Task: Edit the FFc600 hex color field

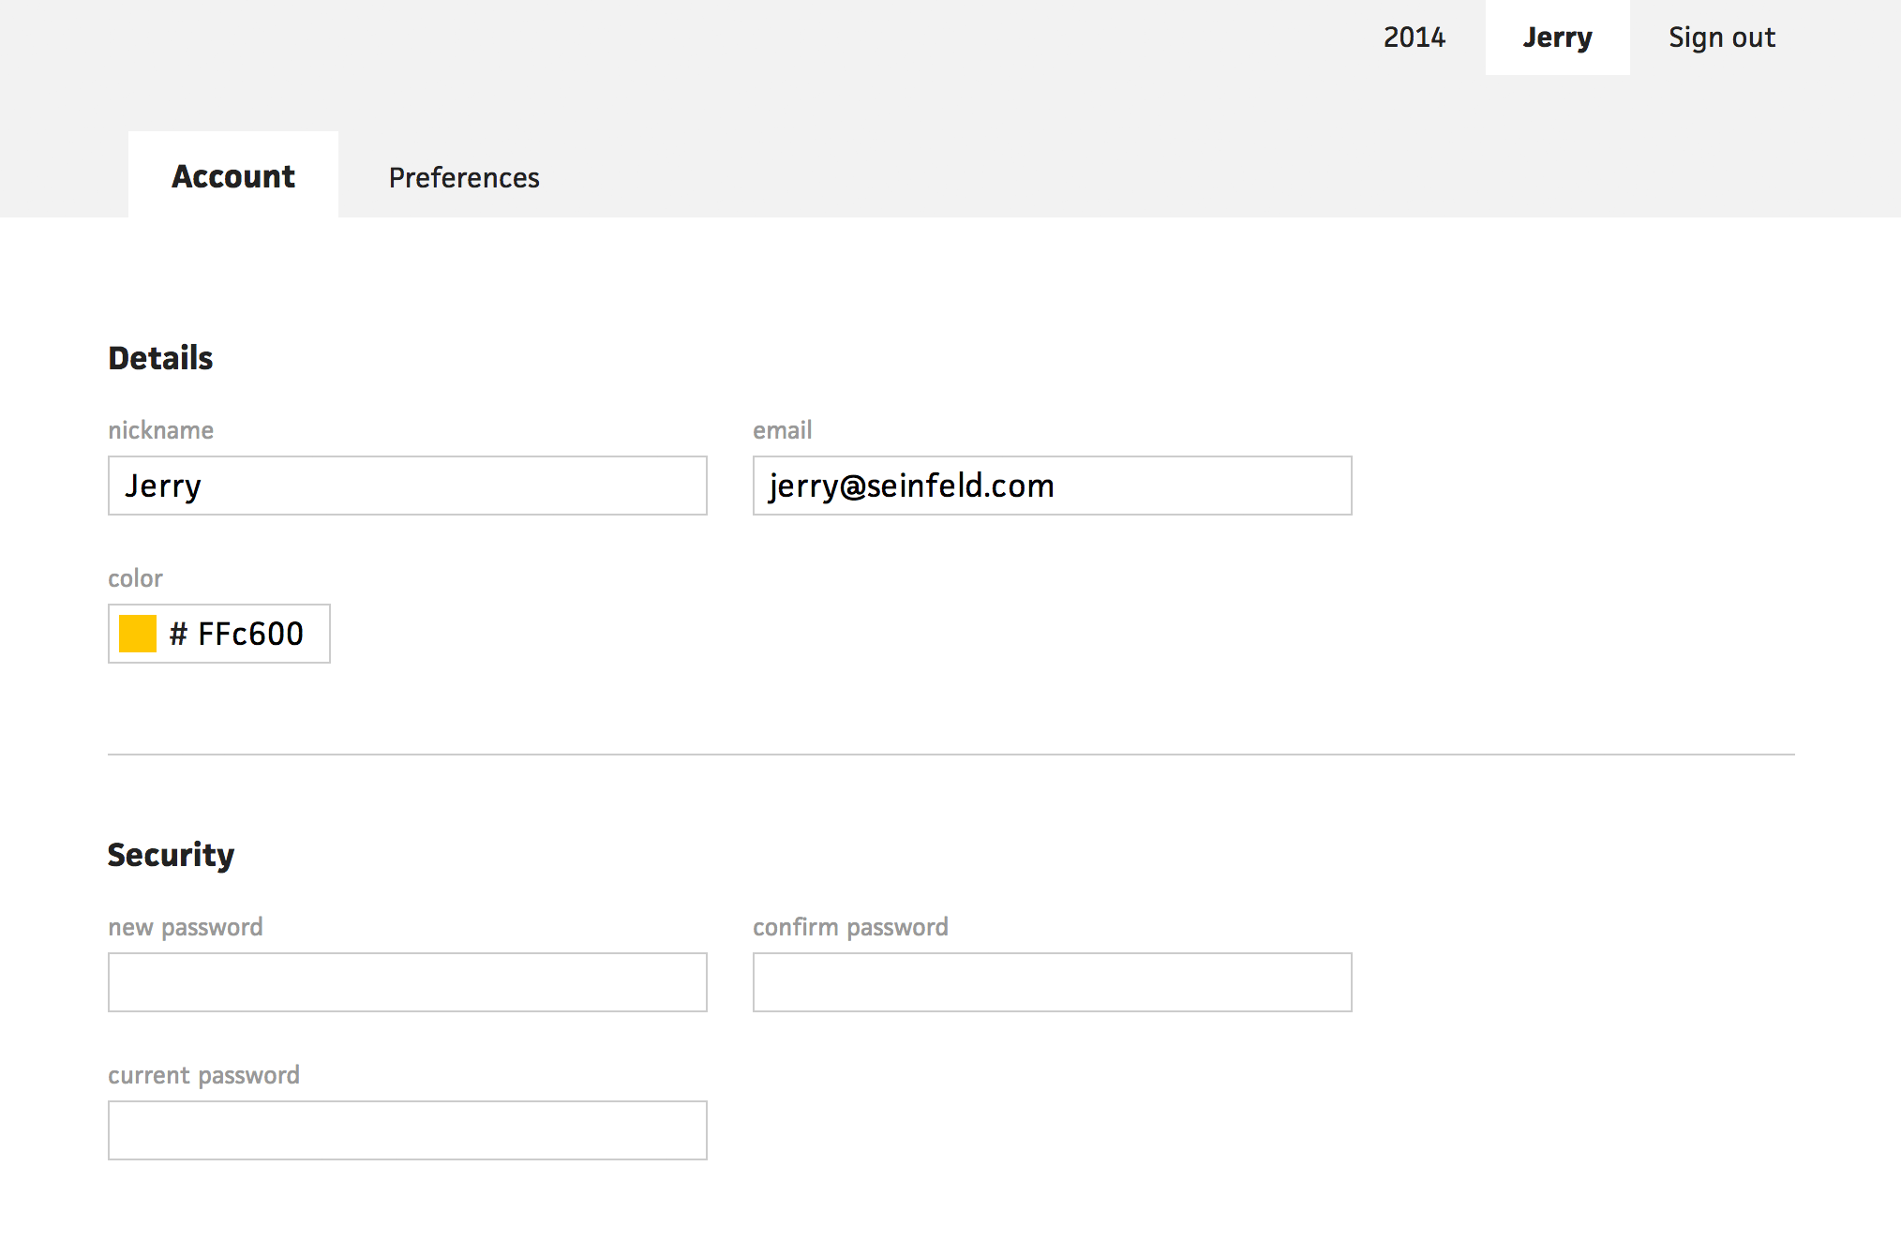Action: coord(251,634)
